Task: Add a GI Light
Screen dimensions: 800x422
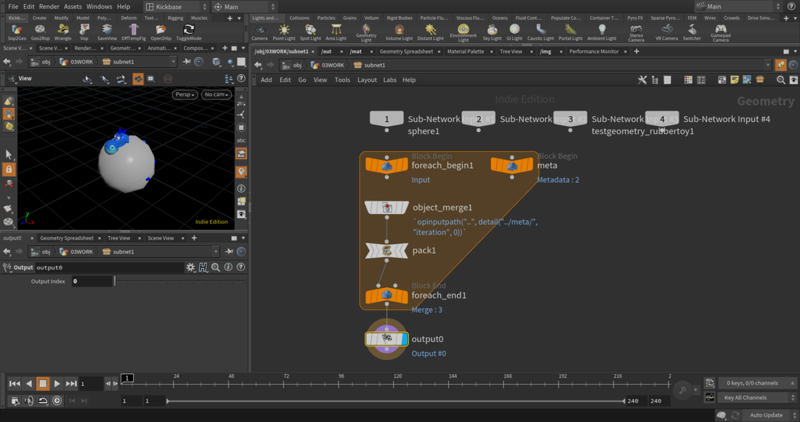Action: pos(515,32)
